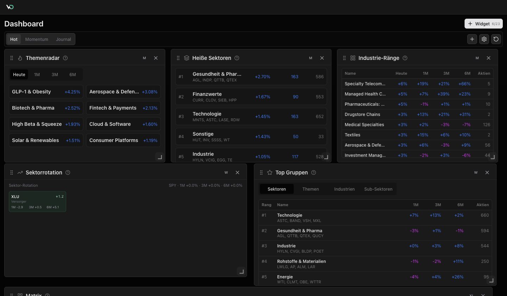507x296 pixels.
Task: Click the Sektorrotation resize corner handle
Action: click(241, 271)
